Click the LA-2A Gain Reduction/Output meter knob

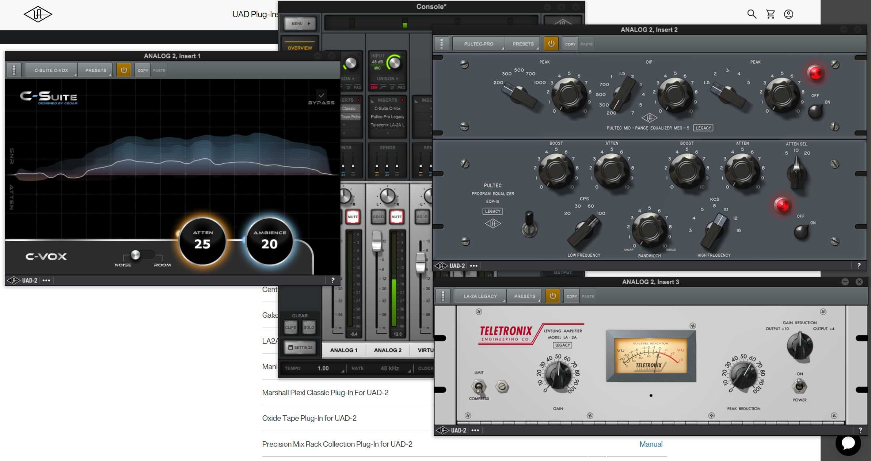coord(799,345)
